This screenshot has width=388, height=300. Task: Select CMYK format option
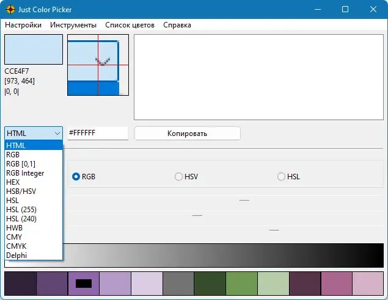coord(34,246)
